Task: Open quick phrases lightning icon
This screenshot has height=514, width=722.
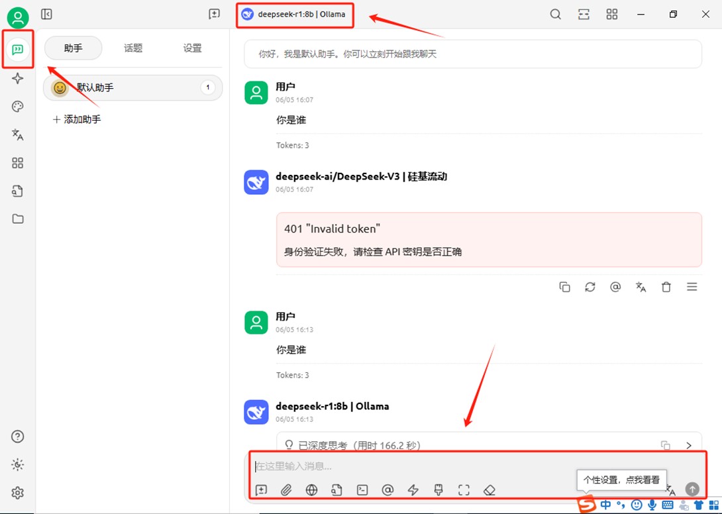Action: click(x=413, y=489)
